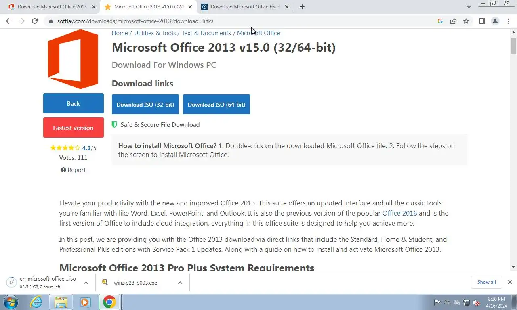Click the muted volume tray icon
Viewport: 517px width, 310px height.
coord(477,302)
